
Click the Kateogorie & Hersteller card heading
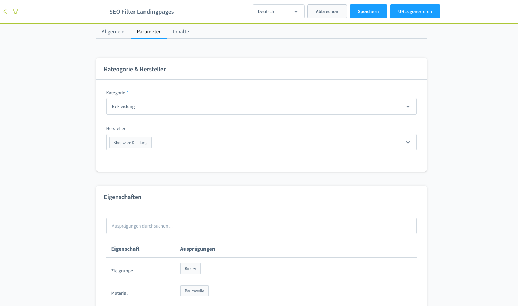coord(135,69)
